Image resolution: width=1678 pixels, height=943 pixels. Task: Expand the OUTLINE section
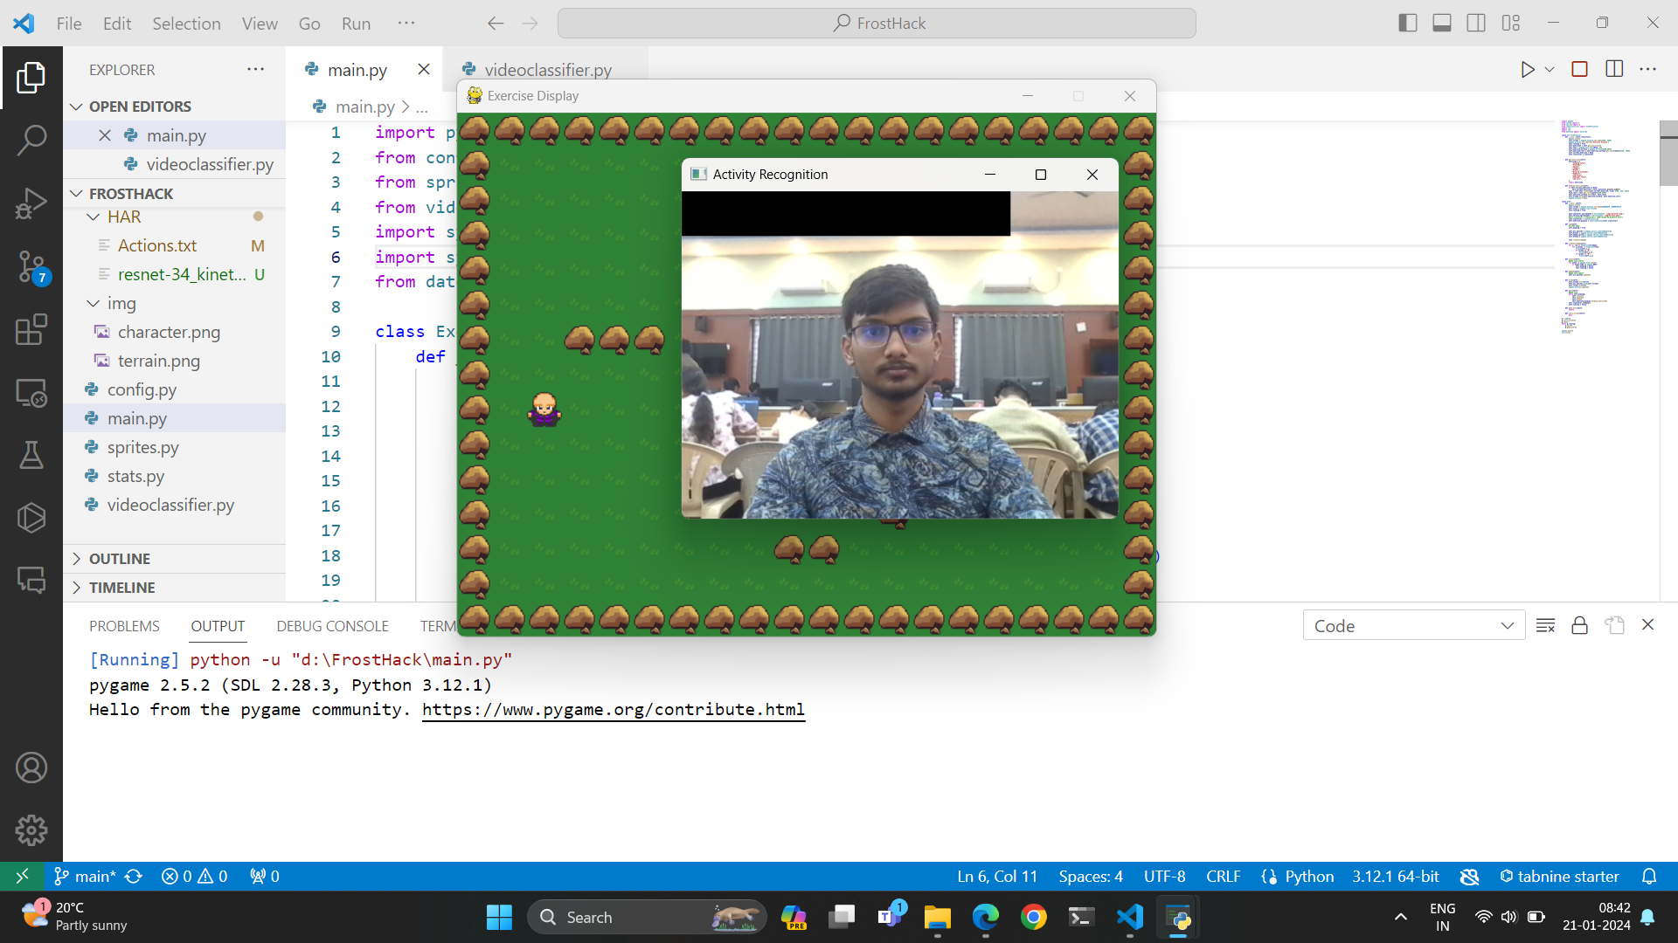click(120, 559)
